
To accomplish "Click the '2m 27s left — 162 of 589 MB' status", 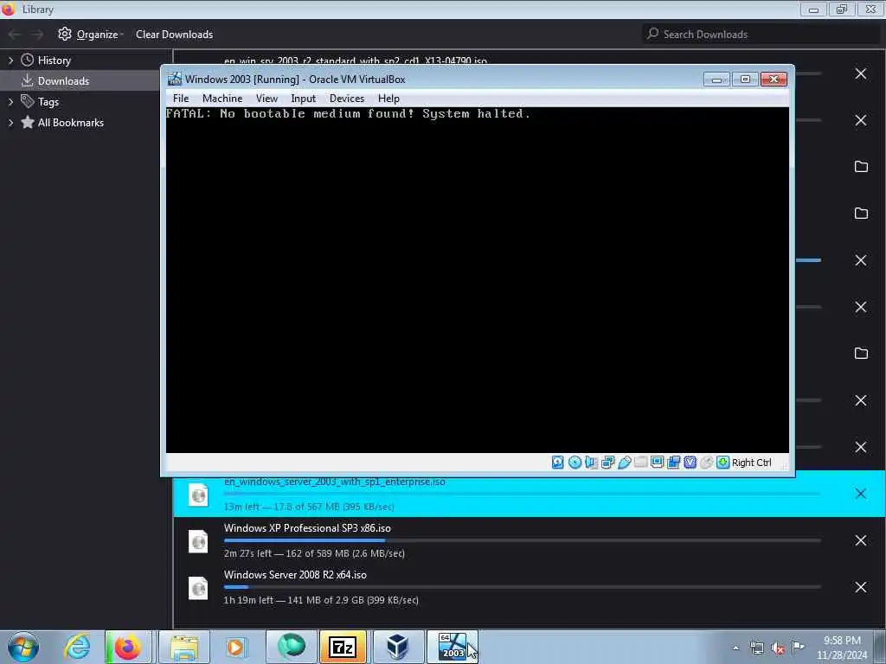I will coord(314,553).
